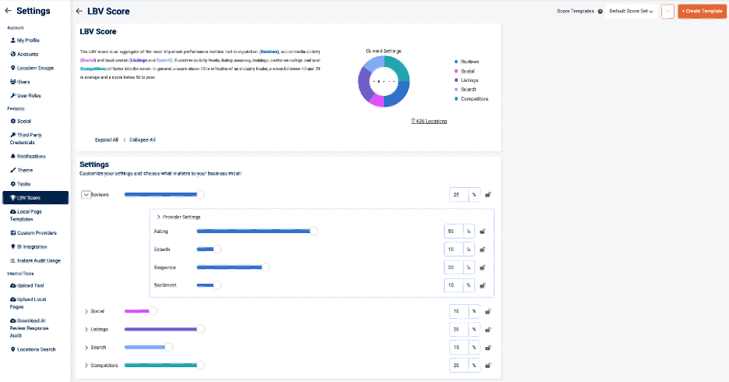This screenshot has width=729, height=382.
Task: Toggle the lock icon for Competitors row
Action: [488, 366]
